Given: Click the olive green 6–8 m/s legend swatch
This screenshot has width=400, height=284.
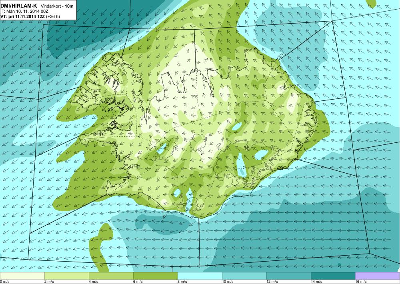Looking at the screenshot, I should tap(155, 276).
